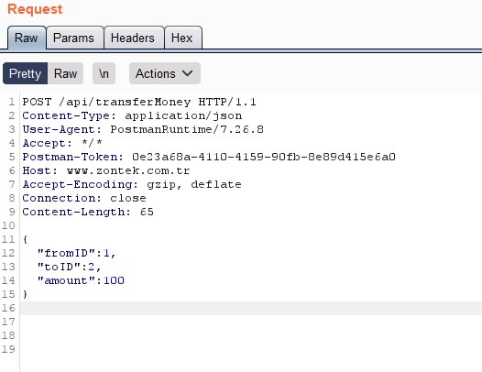Click the Accept-Encoding gzip, deflate line
The height and width of the screenshot is (372, 482).
(x=132, y=184)
